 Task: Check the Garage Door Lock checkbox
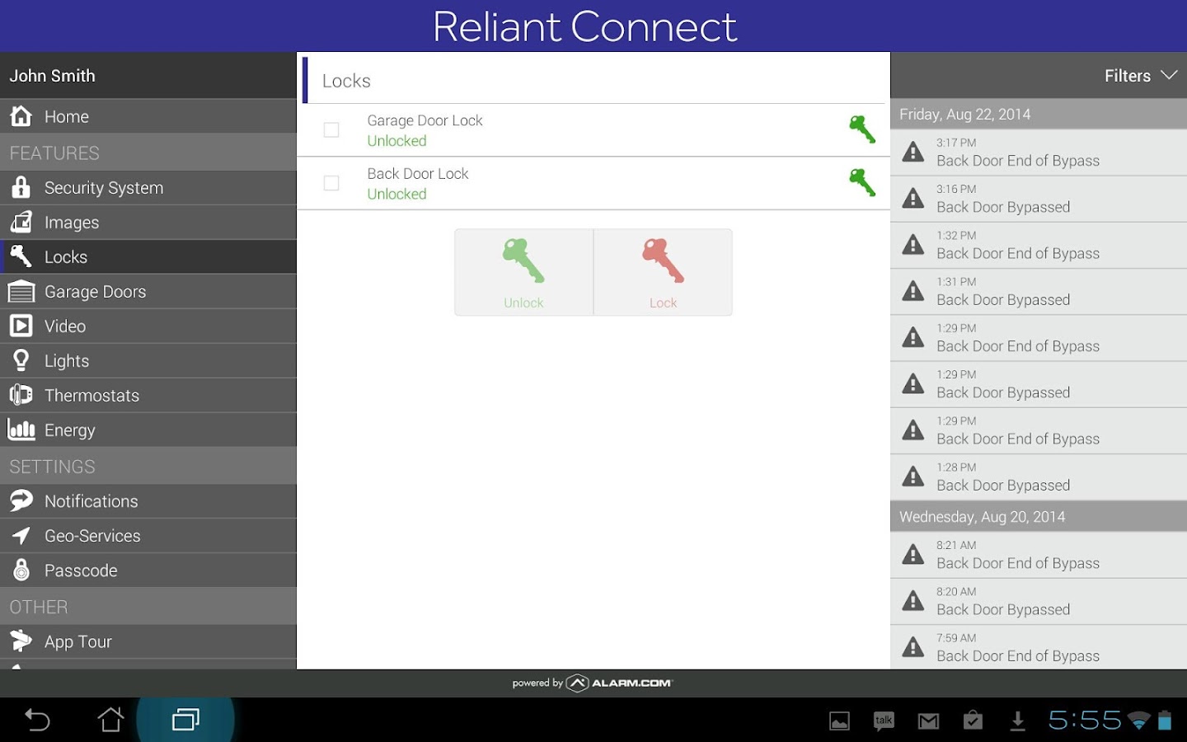click(331, 129)
